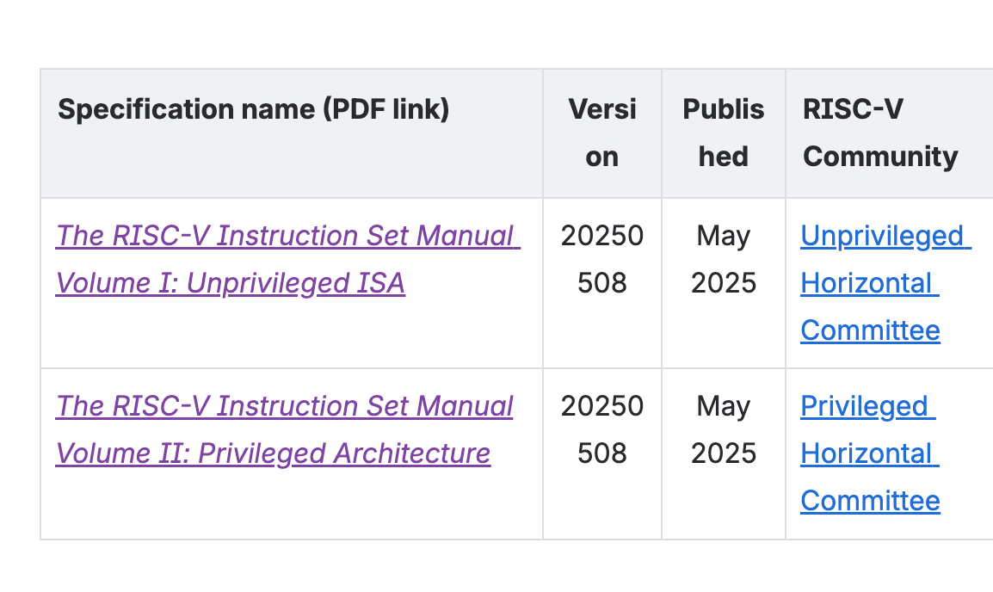Click the "Volume I: Unprivileged ISA" link text
The image size is (993, 592).
(x=231, y=283)
